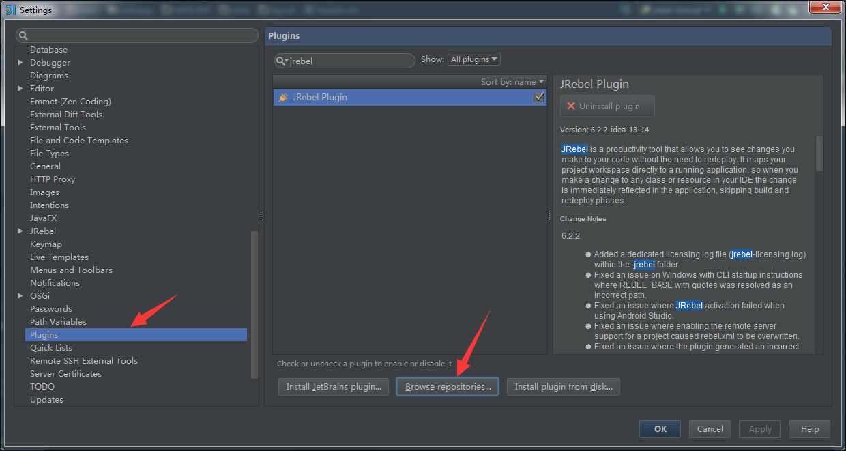
Task: Select Diagrams in settings tree
Action: click(x=49, y=76)
